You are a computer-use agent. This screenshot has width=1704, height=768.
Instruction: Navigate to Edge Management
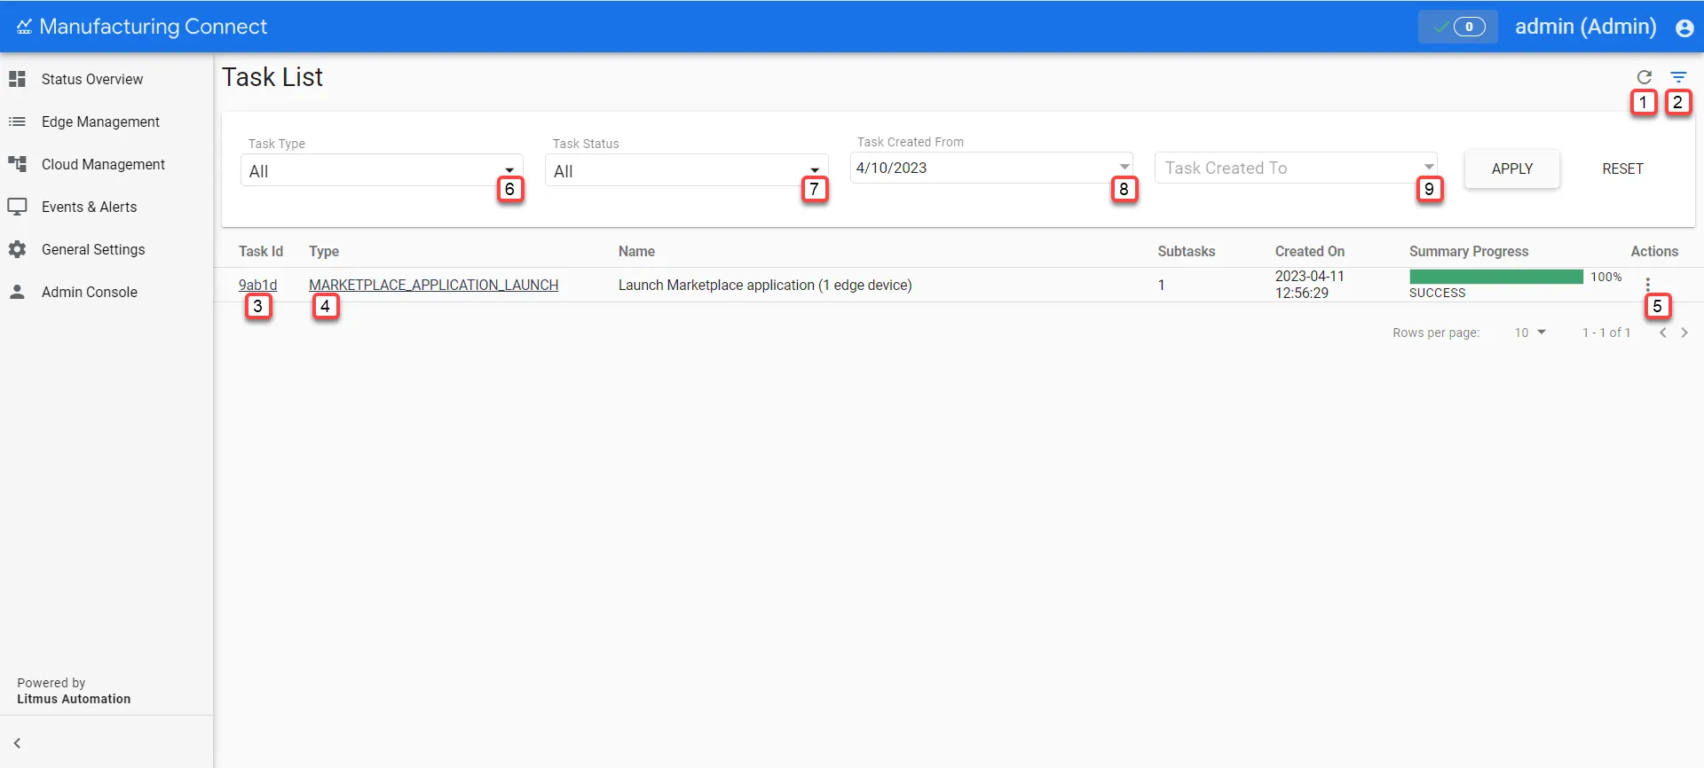click(100, 121)
